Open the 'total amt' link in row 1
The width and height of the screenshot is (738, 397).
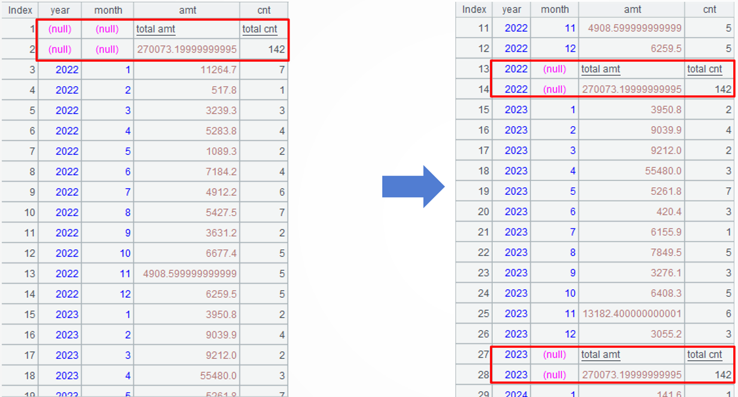click(155, 29)
